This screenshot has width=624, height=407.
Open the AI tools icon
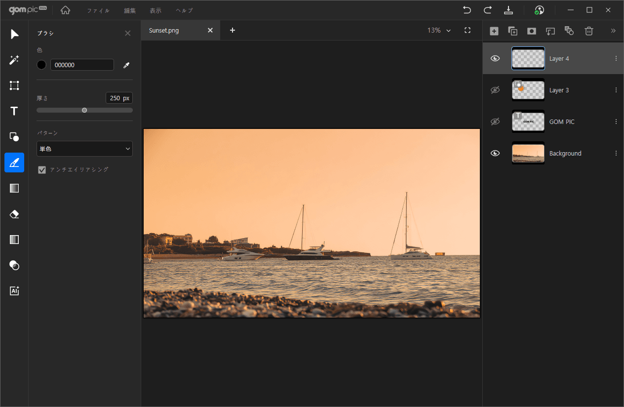click(14, 291)
